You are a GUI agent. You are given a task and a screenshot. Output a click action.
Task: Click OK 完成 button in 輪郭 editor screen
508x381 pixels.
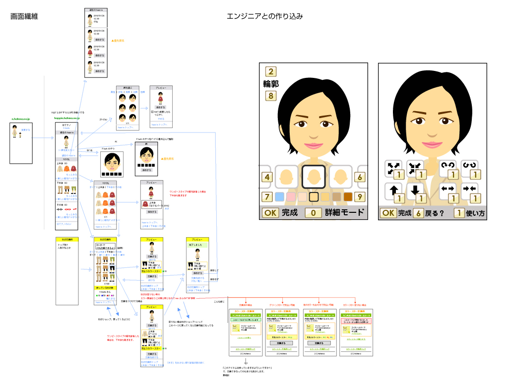[x=280, y=213]
